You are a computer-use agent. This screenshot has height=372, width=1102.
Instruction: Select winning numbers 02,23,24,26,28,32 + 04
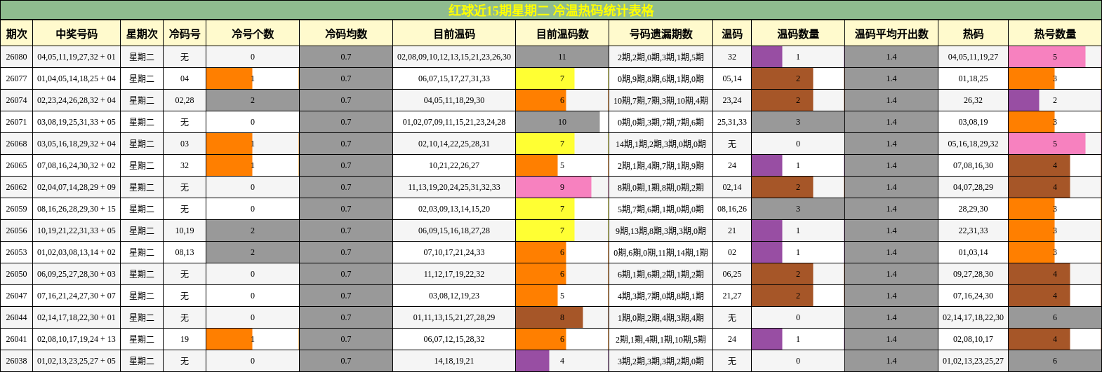click(77, 100)
